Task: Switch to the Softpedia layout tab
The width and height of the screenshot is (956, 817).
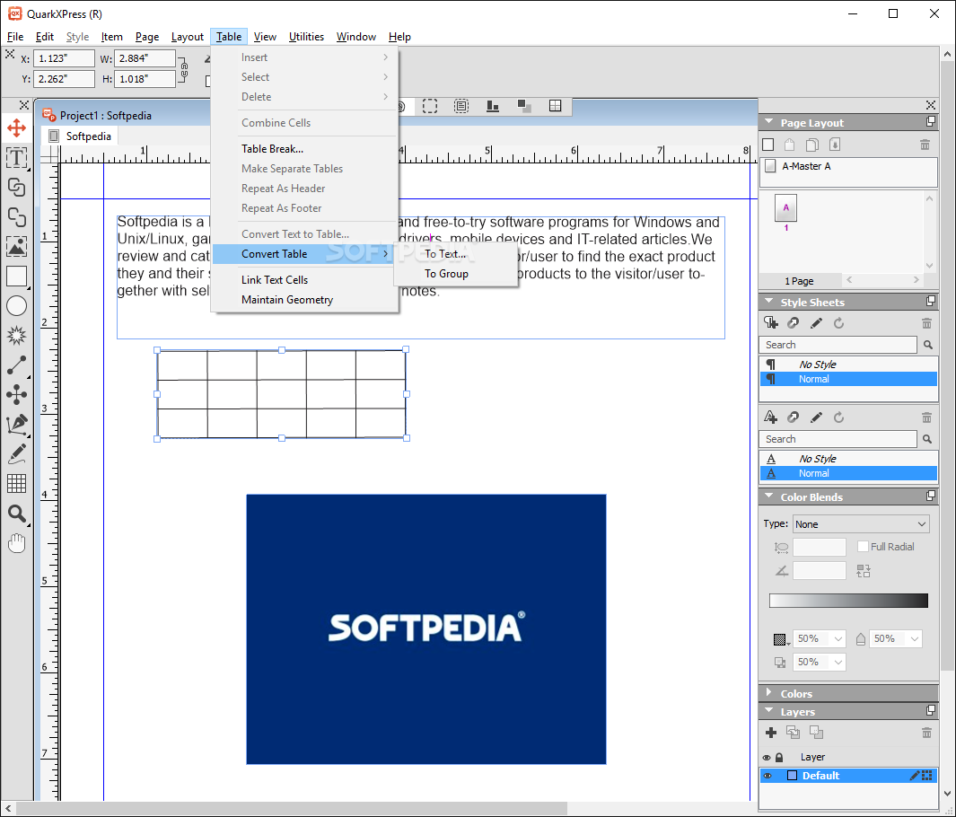Action: [x=81, y=136]
